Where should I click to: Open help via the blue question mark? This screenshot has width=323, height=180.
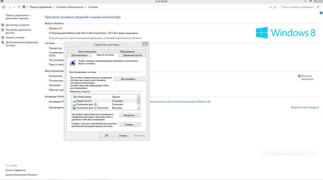coord(321,13)
